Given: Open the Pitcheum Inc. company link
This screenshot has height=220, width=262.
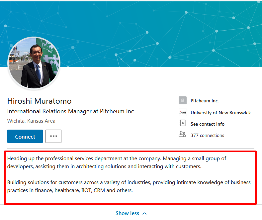Looking at the screenshot, I should (205, 101).
